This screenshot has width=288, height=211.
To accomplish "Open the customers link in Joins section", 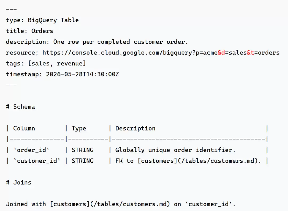I will (x=110, y=204).
